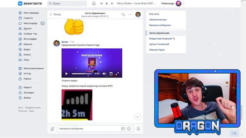Image resolution: width=246 pixels, height=138 pixels.
Task: Select the Все чаты tab
Action: [166, 14]
